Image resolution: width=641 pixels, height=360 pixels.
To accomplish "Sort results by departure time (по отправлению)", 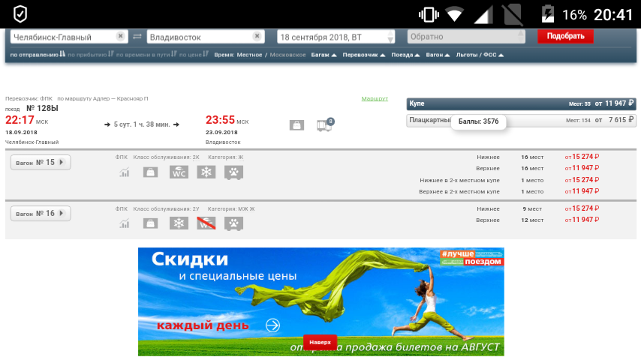I will (x=36, y=55).
